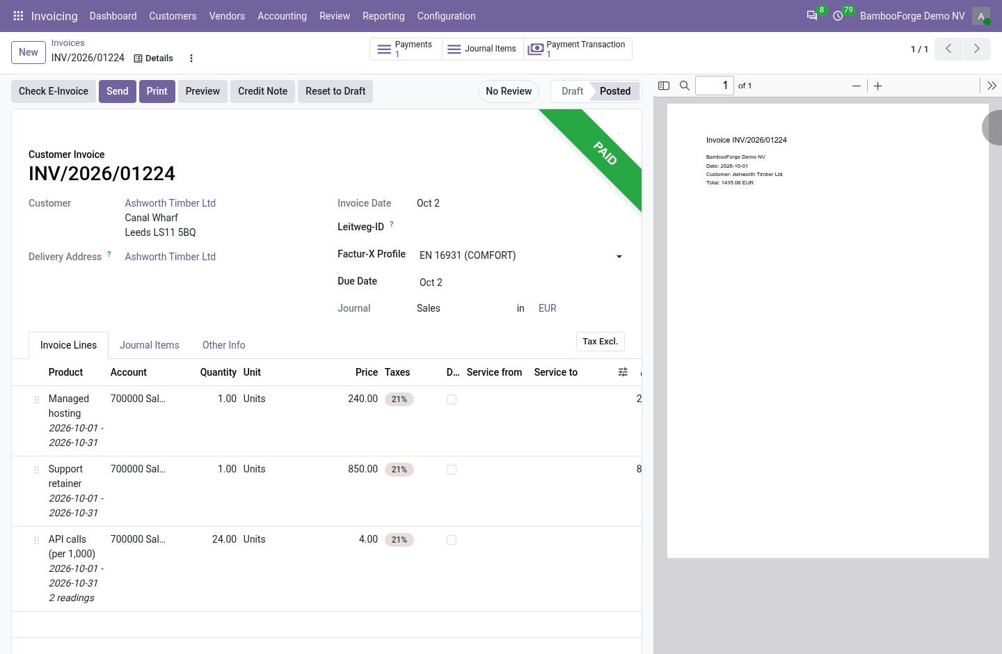
Task: Go to next record arrow
Action: click(x=977, y=49)
